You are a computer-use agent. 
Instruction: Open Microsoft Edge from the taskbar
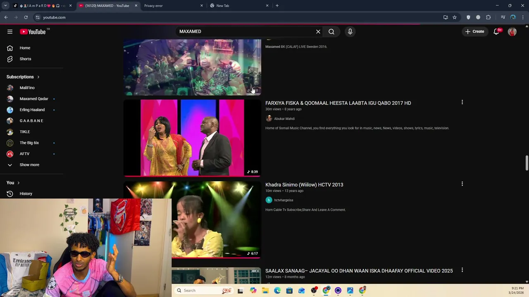(277, 290)
